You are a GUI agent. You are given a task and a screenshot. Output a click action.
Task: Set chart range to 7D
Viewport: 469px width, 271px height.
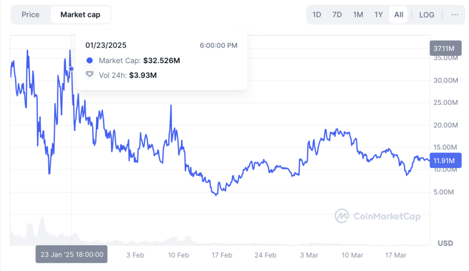tap(337, 15)
